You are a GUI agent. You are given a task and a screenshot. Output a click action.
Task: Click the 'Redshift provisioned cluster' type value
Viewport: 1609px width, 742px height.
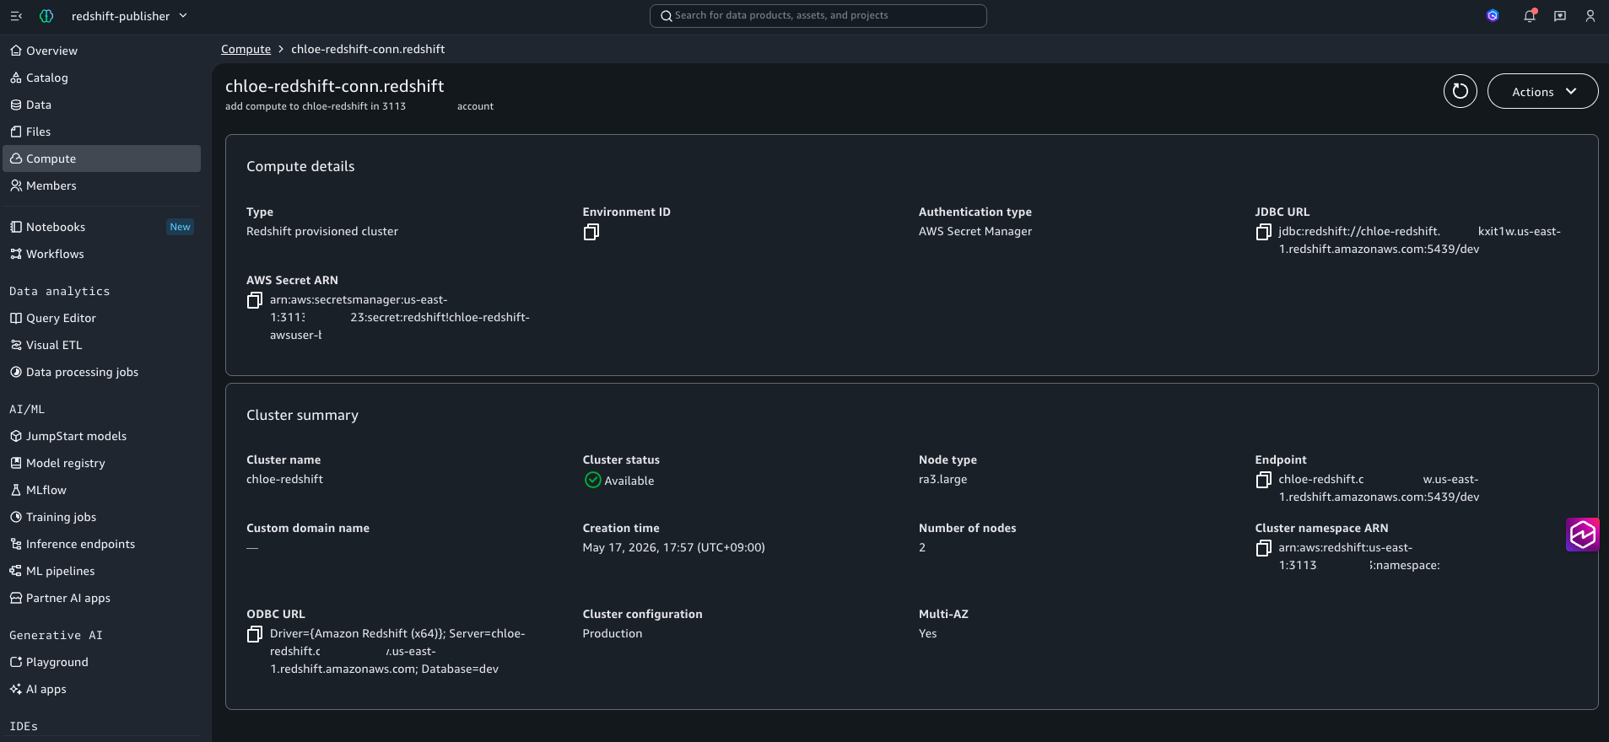[x=322, y=231]
